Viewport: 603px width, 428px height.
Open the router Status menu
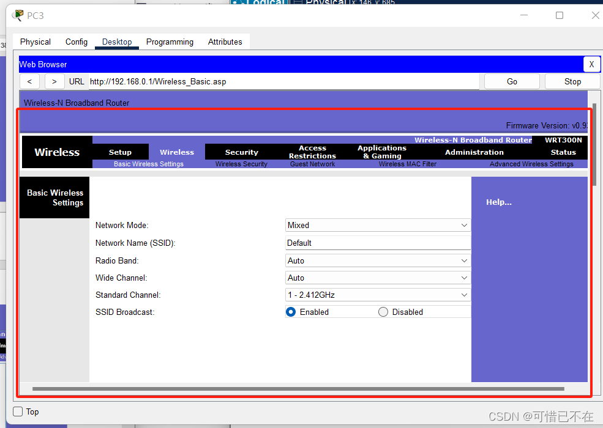tap(563, 152)
